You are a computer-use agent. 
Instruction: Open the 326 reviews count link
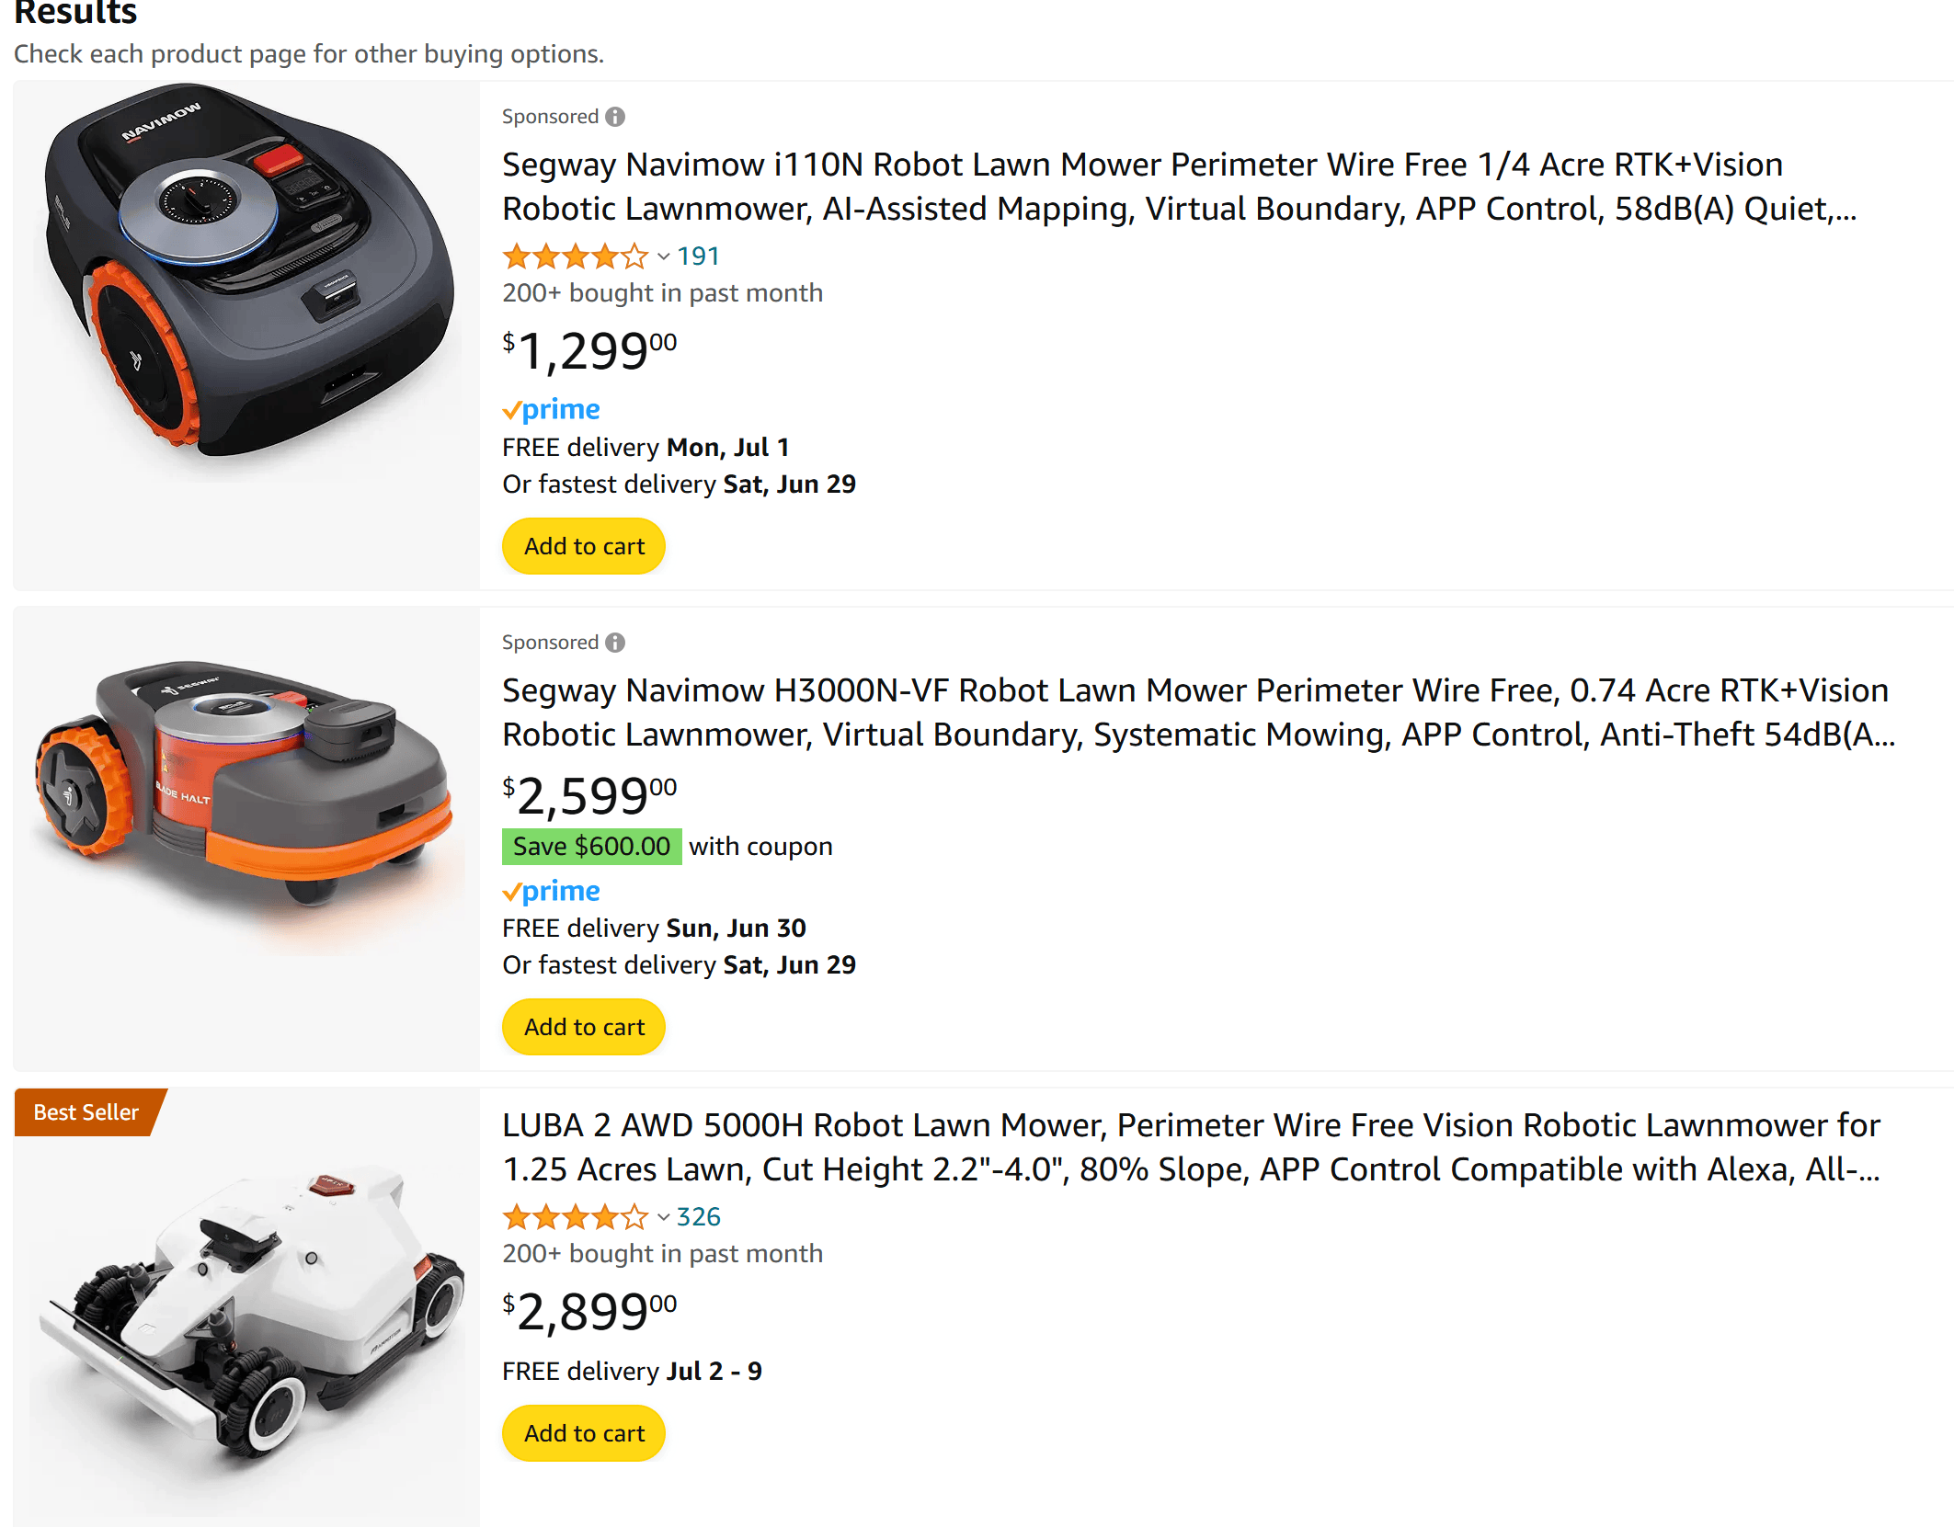[x=698, y=1217]
